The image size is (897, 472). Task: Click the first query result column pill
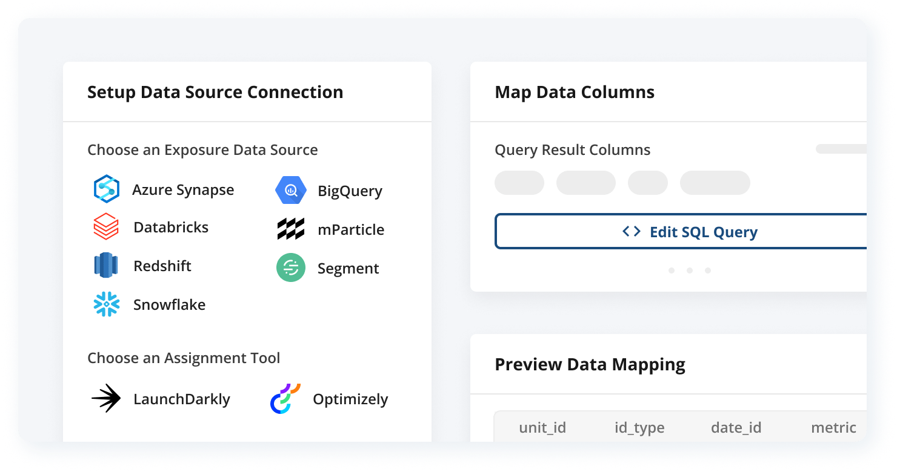519,183
